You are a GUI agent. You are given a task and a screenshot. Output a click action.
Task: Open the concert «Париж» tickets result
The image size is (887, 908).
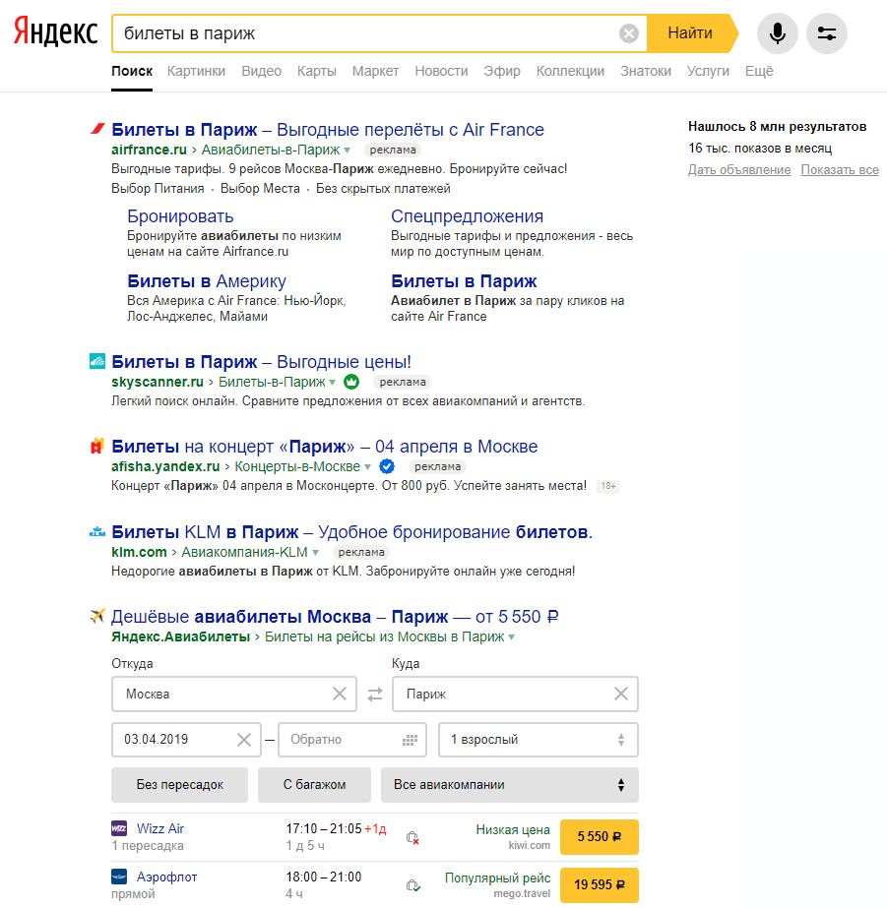tap(325, 447)
